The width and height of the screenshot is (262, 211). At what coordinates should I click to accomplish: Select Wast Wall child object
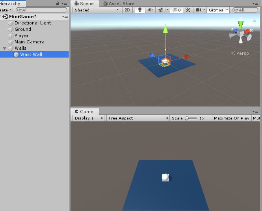(x=34, y=54)
